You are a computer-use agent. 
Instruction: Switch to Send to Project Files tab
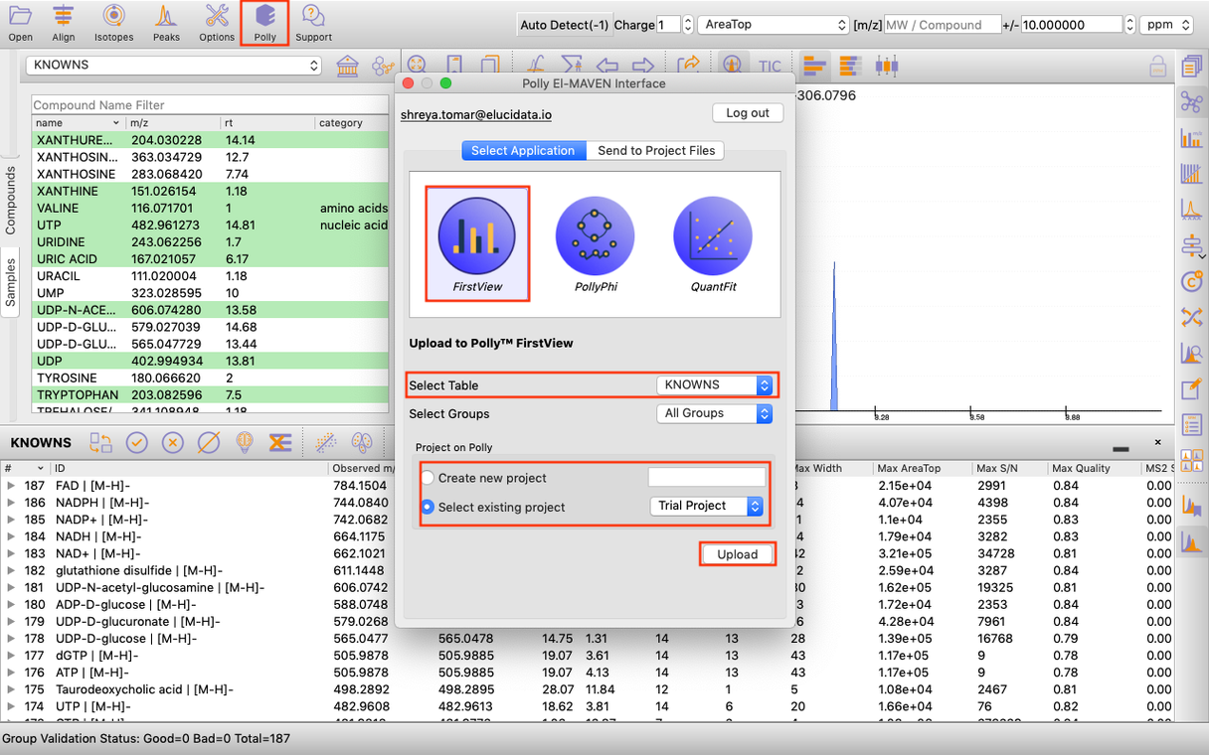tap(656, 150)
